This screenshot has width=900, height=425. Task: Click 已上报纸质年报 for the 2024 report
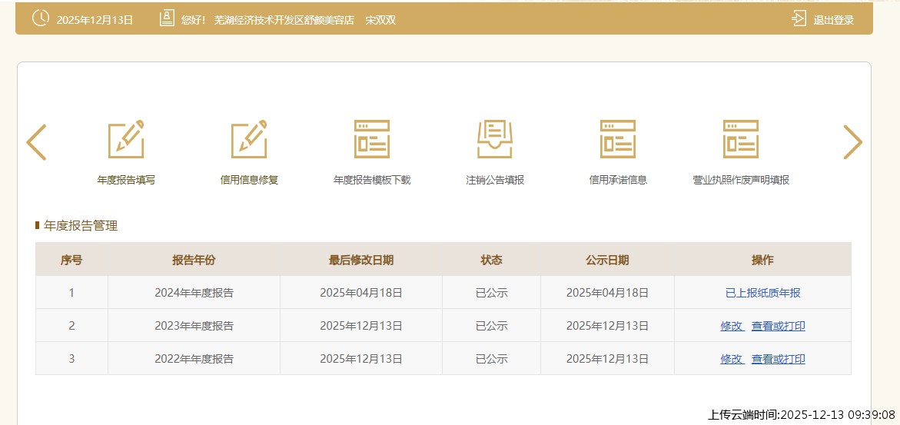[762, 293]
